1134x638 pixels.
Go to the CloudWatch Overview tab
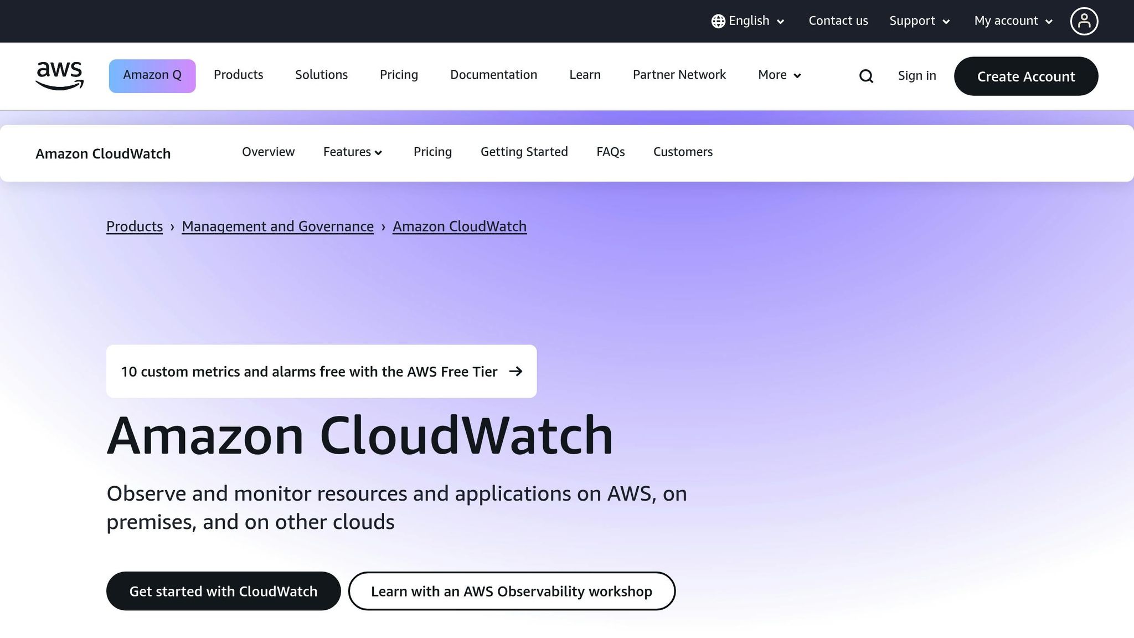[x=268, y=152]
